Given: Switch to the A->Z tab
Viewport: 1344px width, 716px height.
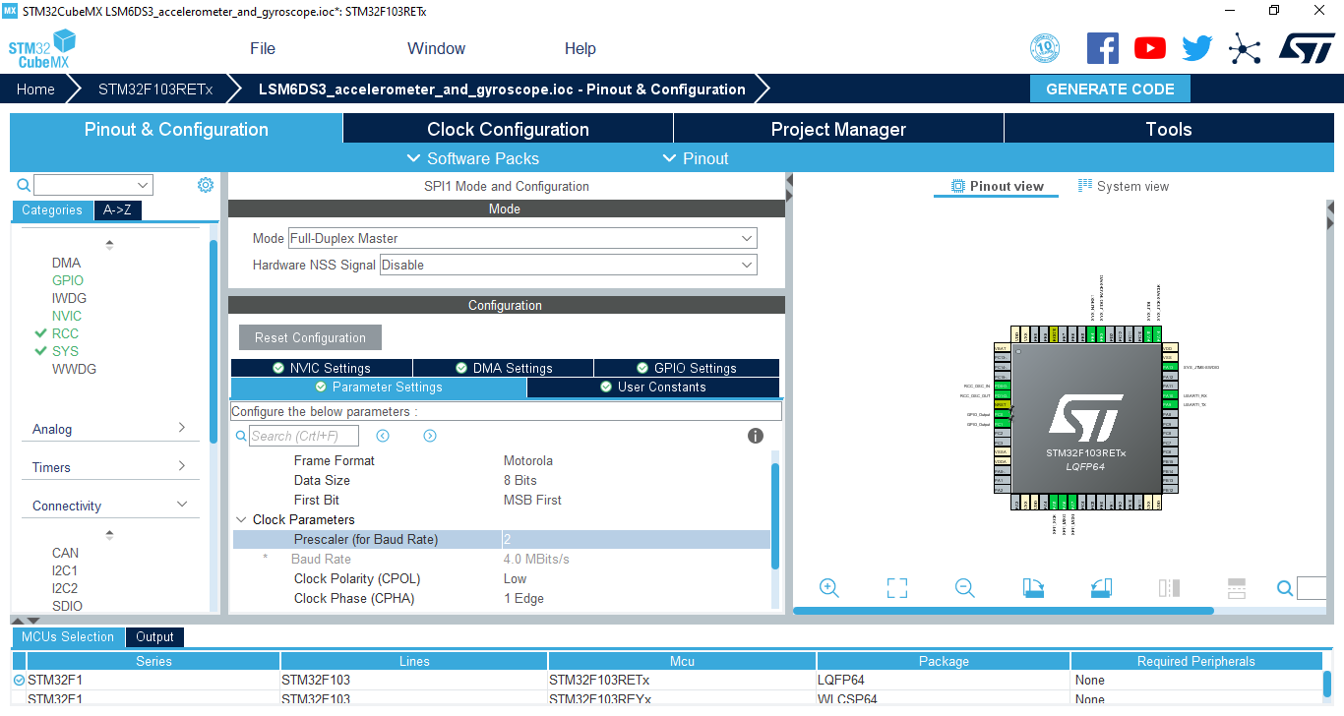Looking at the screenshot, I should click(x=117, y=209).
